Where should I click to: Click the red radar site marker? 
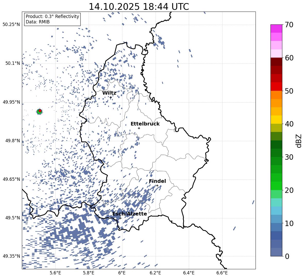(40, 111)
